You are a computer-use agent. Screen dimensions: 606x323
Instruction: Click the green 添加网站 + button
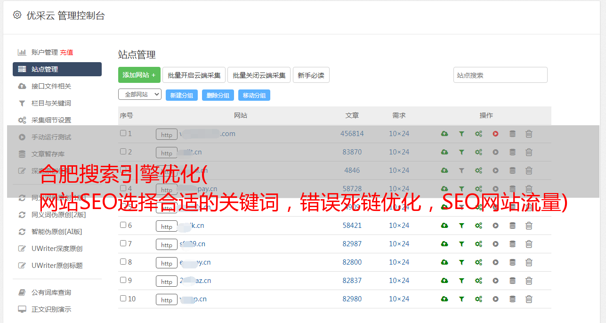(139, 75)
